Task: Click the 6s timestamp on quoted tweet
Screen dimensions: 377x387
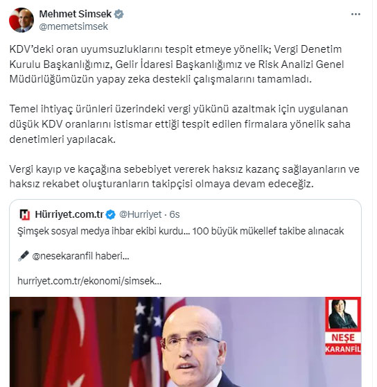Action: point(175,214)
